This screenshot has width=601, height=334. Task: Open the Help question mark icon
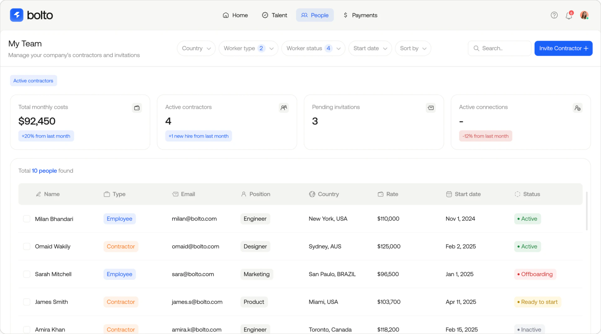[x=554, y=15]
